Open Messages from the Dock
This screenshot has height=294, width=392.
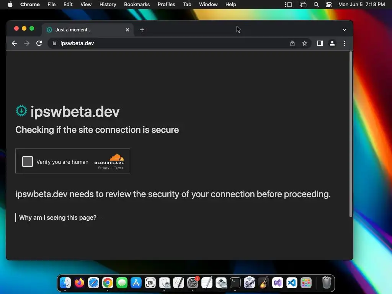122,283
